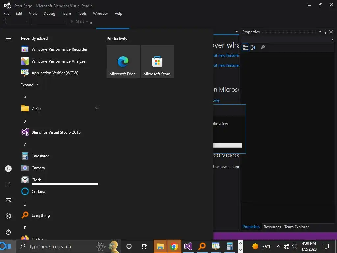Launch Windows Performance Analyzer

click(x=60, y=61)
